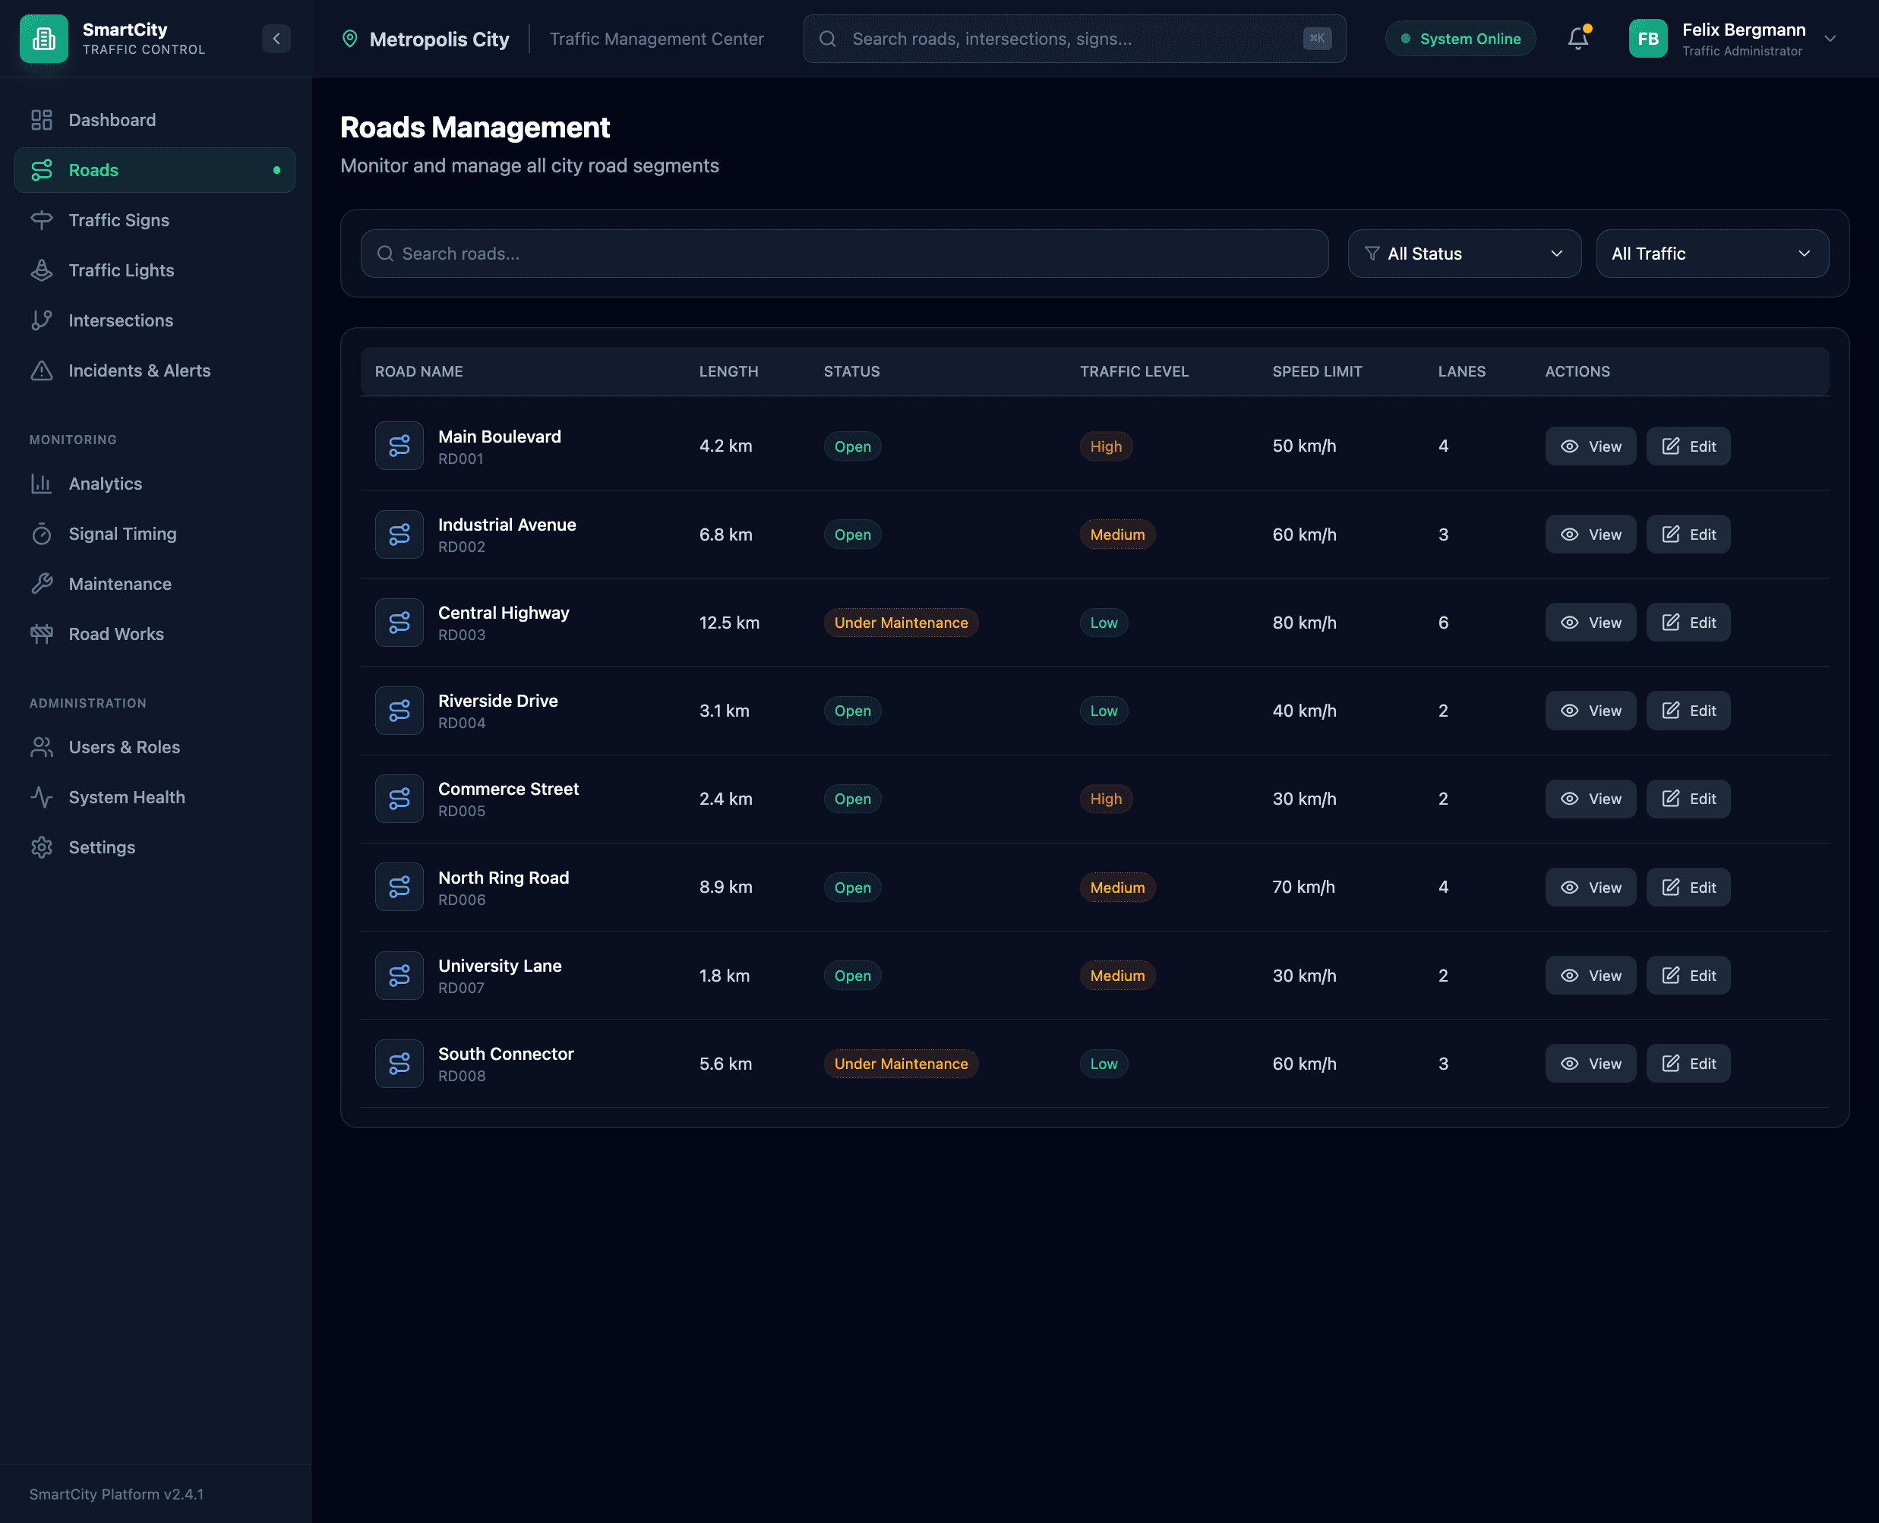1879x1523 pixels.
Task: Click the Central Highway road icon
Action: (x=399, y=622)
